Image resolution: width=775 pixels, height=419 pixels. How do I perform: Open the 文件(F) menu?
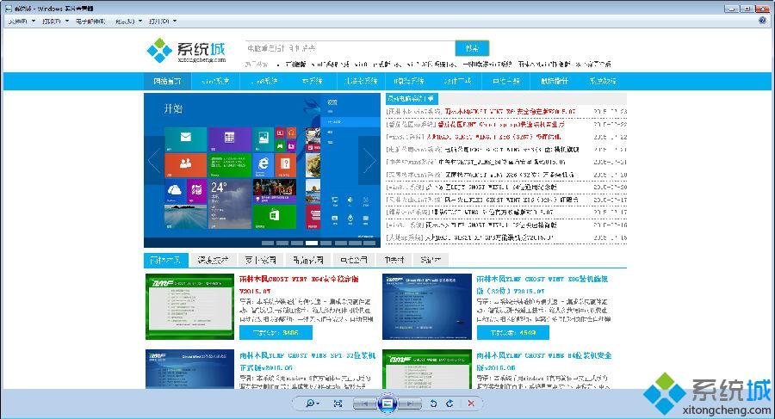coord(22,22)
